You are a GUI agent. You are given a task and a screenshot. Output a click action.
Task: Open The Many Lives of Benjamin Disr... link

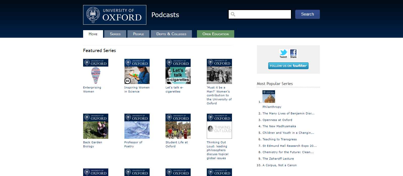click(x=288, y=113)
